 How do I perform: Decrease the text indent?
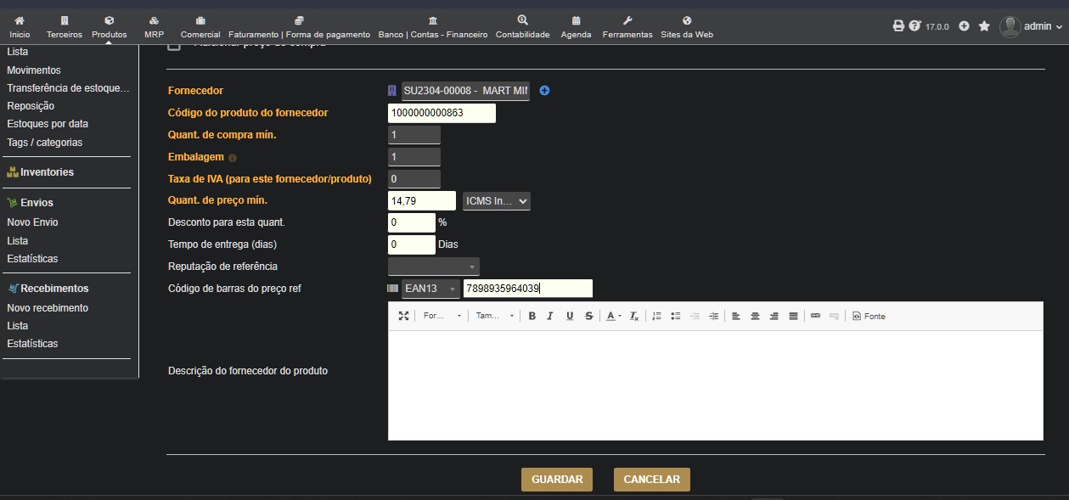[x=695, y=316]
